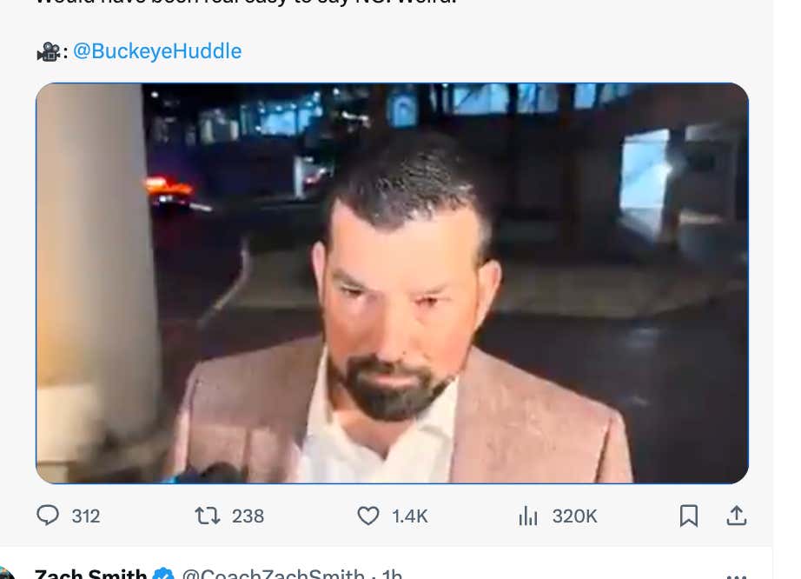This screenshot has height=579, width=801.
Task: Expand the 320K views analytics
Action: point(573,516)
